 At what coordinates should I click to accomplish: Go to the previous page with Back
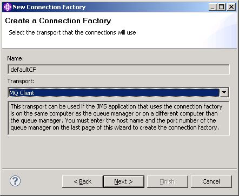[83, 181]
